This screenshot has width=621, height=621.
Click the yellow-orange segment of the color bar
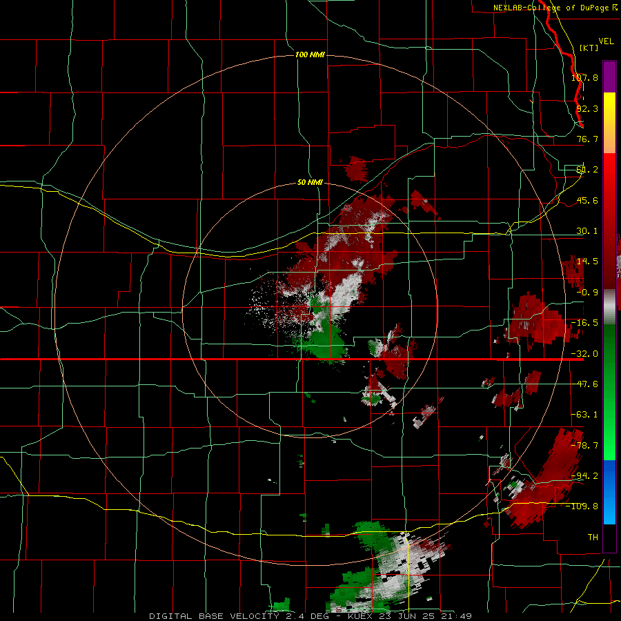609,123
